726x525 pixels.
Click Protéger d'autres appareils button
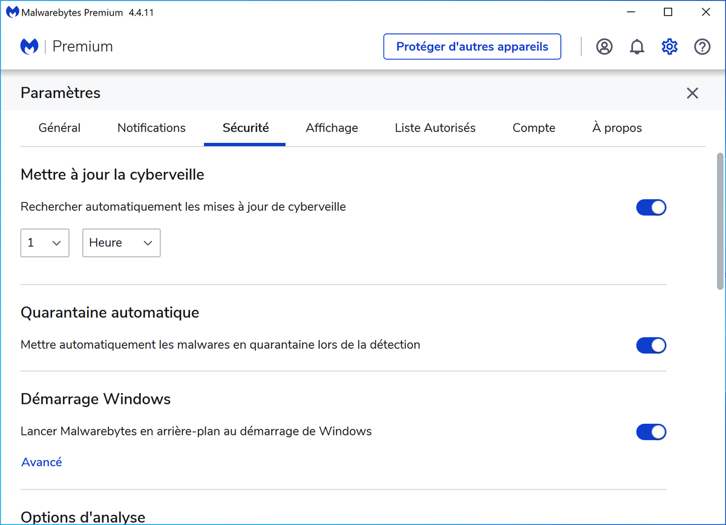[473, 47]
